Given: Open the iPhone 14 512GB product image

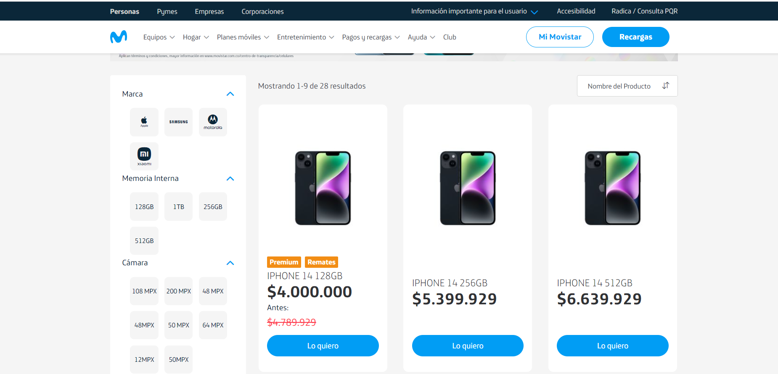Looking at the screenshot, I should tap(612, 188).
